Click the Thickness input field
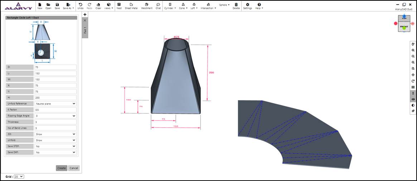The image size is (417, 181). (55, 122)
